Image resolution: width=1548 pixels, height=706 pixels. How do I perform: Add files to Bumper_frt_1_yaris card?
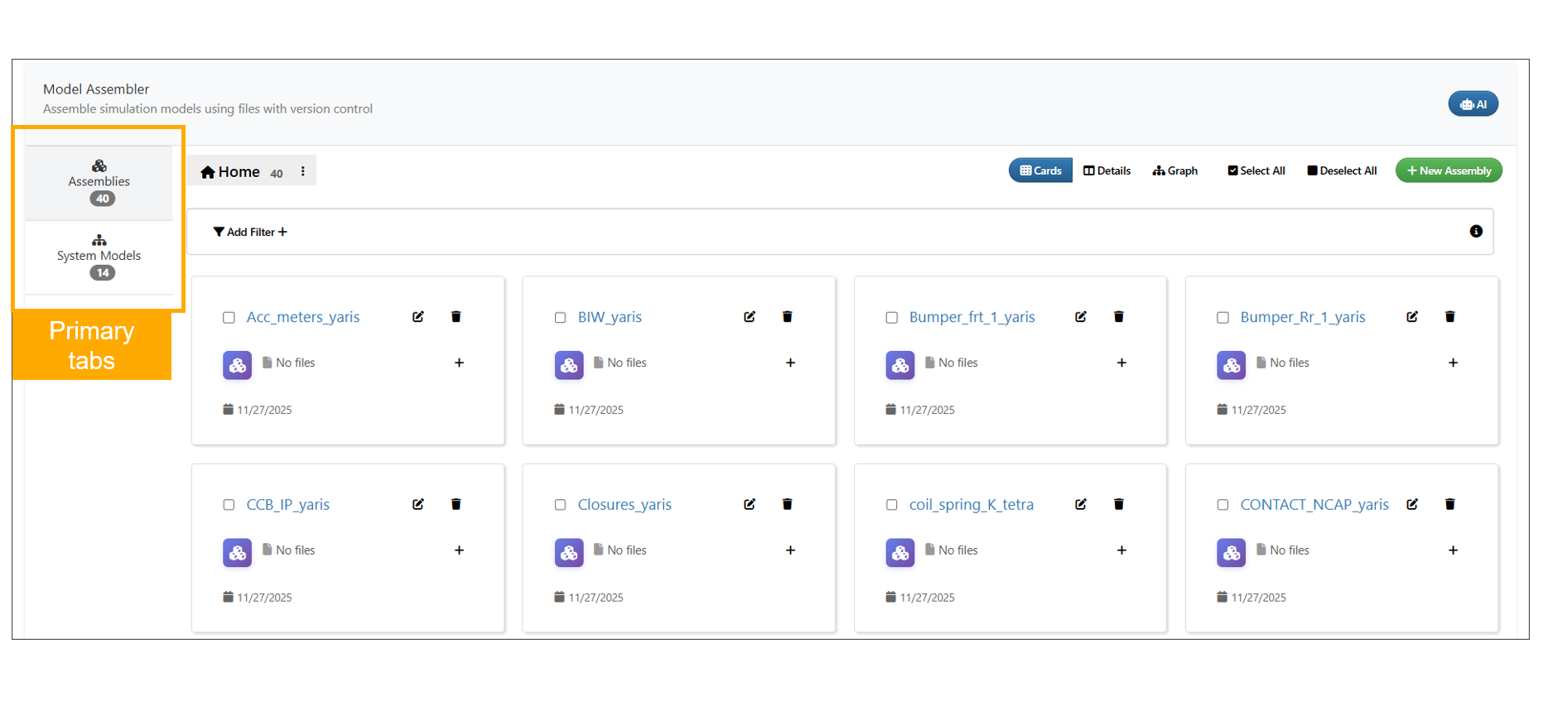tap(1121, 363)
